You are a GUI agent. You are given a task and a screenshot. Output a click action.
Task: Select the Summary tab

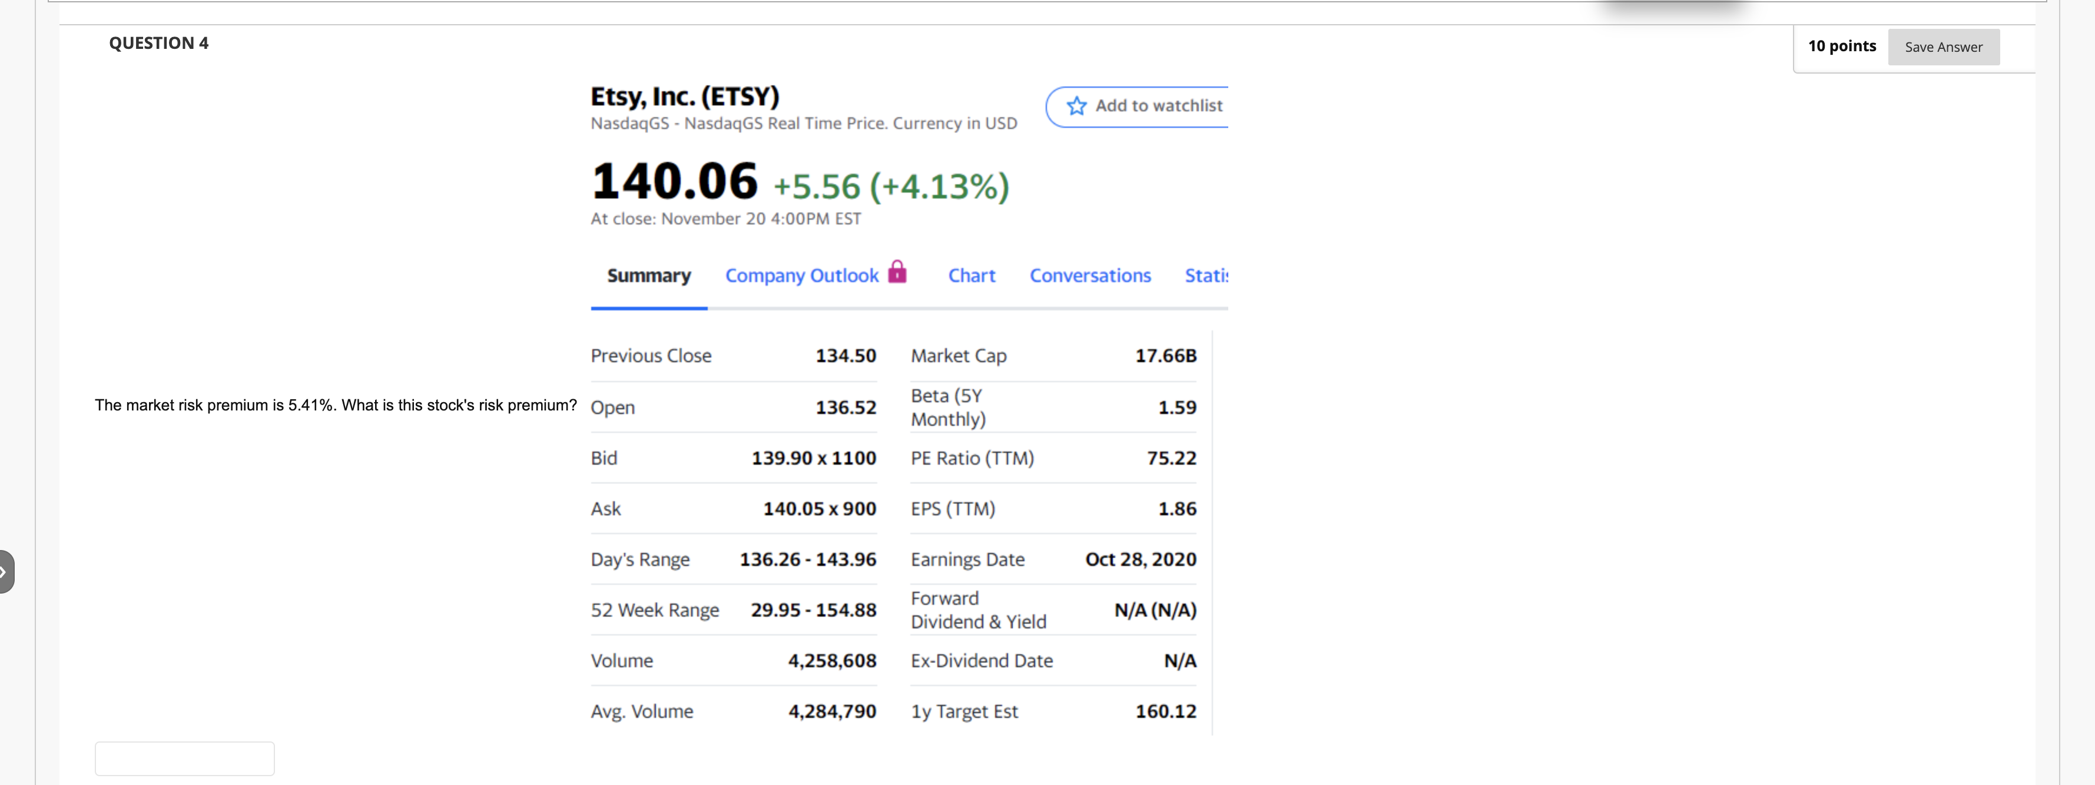pos(648,275)
